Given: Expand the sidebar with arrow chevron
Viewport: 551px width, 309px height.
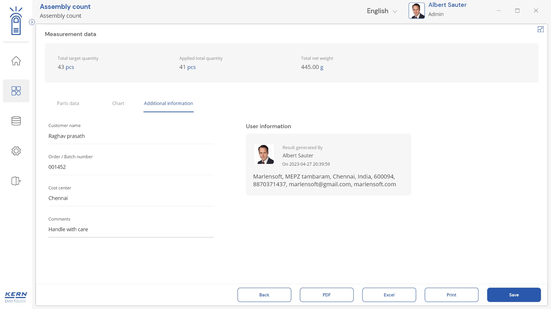Looking at the screenshot, I should click(32, 22).
